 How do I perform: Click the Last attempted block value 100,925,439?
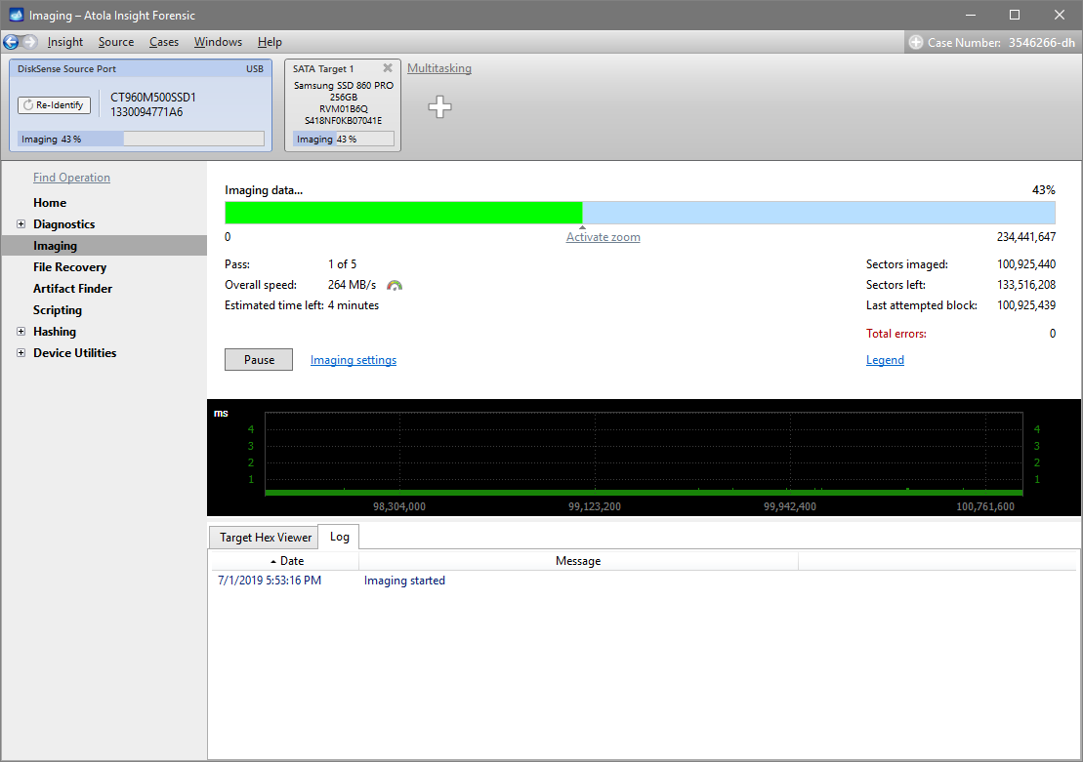(1026, 305)
